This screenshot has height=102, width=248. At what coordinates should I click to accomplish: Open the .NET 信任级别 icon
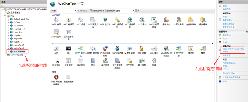[129, 20]
